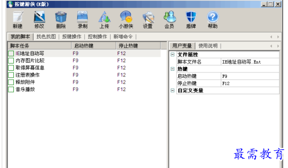Select the 释放附件 script row
This screenshot has height=168, width=288.
pos(84,82)
